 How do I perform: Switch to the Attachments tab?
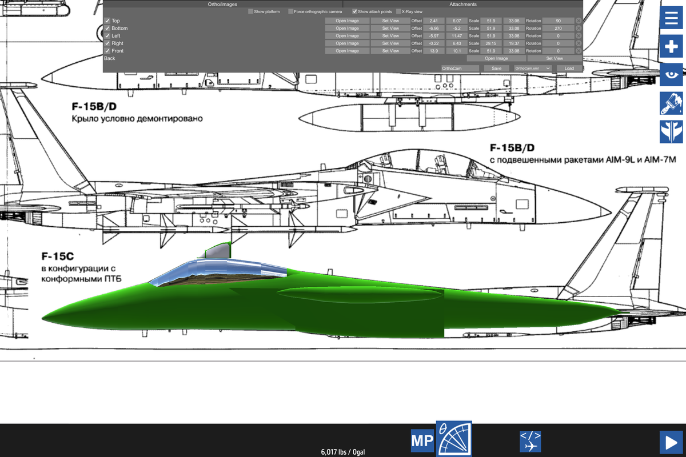coord(463,4)
